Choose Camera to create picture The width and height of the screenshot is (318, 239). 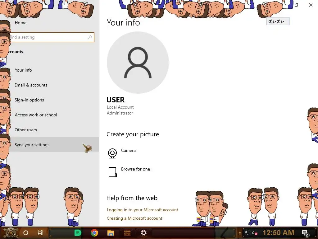click(128, 150)
